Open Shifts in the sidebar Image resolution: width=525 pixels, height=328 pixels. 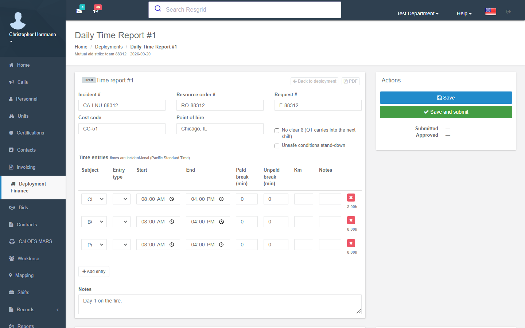tap(33, 292)
